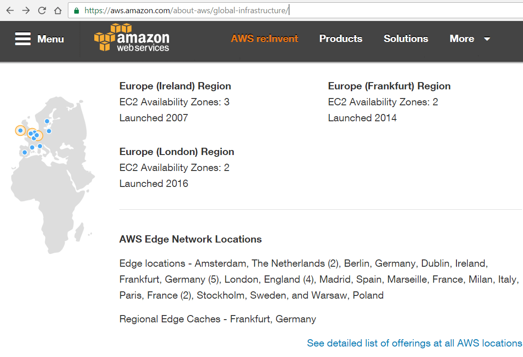Click the London blue dot on the map
The height and width of the screenshot is (357, 523).
coord(31,134)
